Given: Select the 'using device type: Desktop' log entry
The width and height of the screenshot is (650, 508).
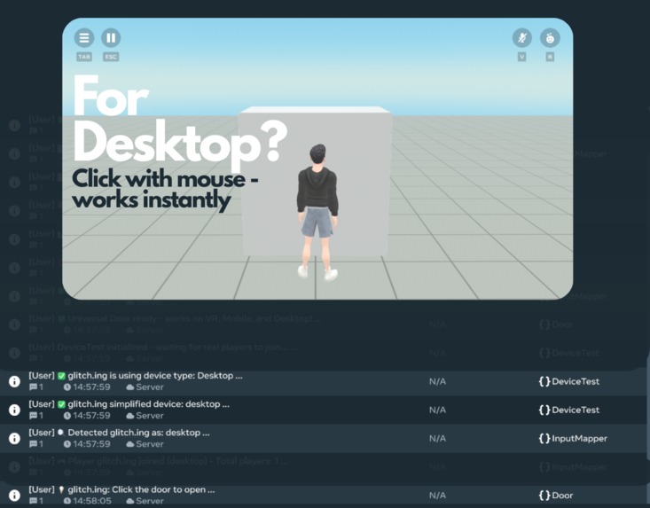Looking at the screenshot, I should tap(324, 381).
